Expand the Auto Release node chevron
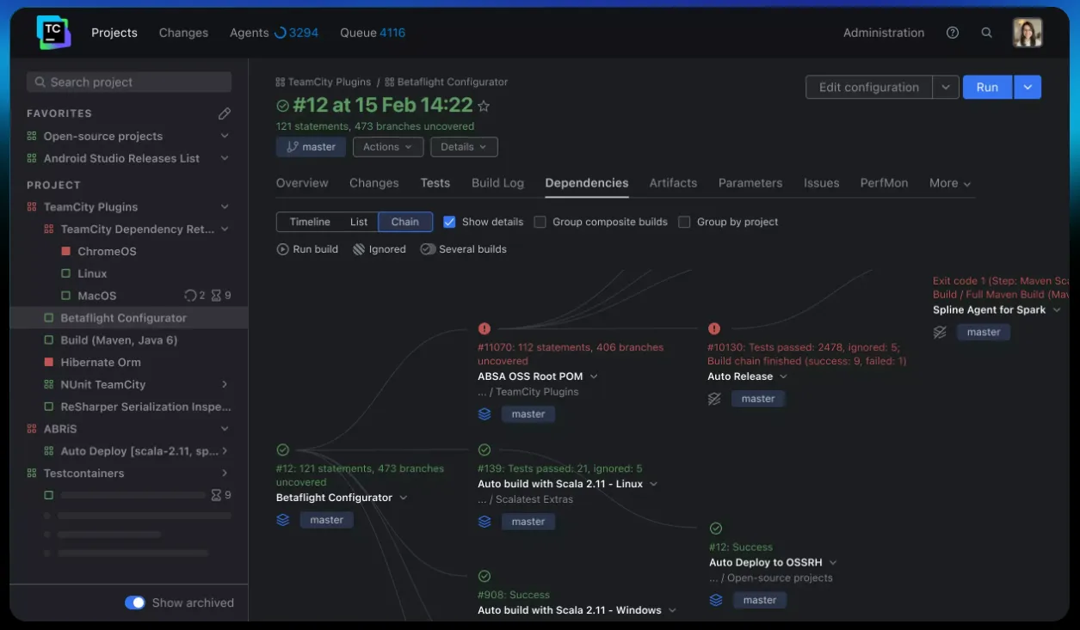1080x630 pixels. click(x=783, y=376)
